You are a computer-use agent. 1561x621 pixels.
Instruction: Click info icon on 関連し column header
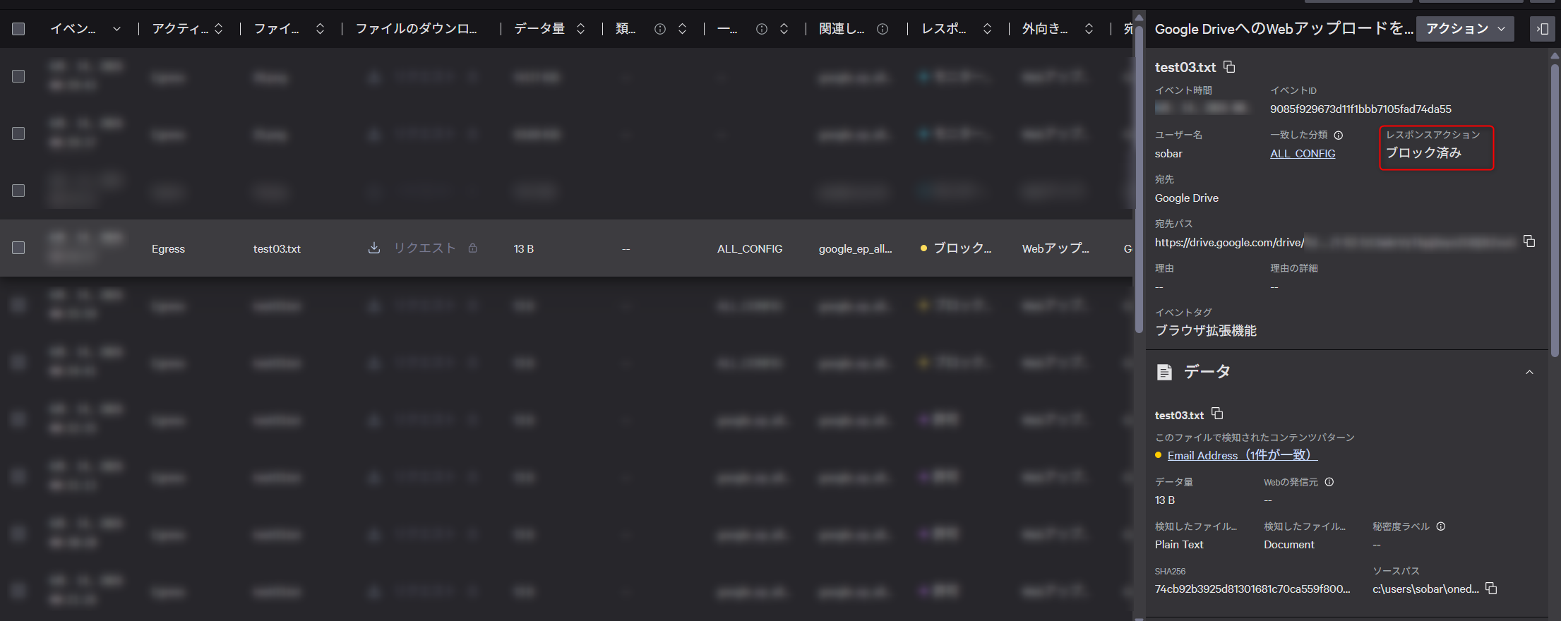pyautogui.click(x=883, y=29)
